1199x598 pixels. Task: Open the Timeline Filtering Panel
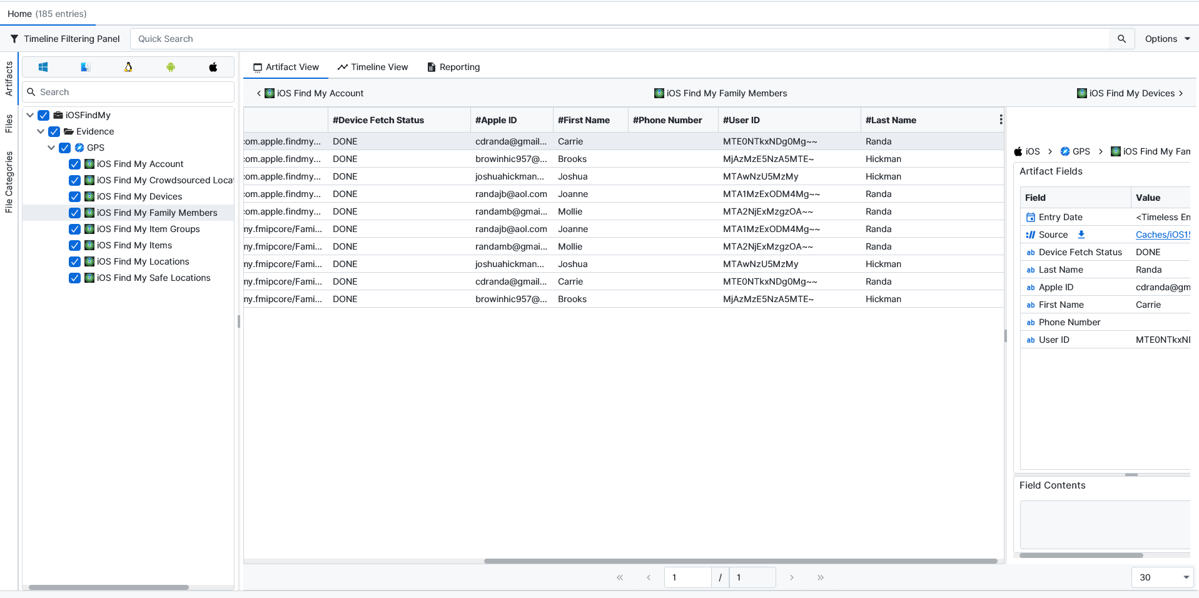[65, 39]
